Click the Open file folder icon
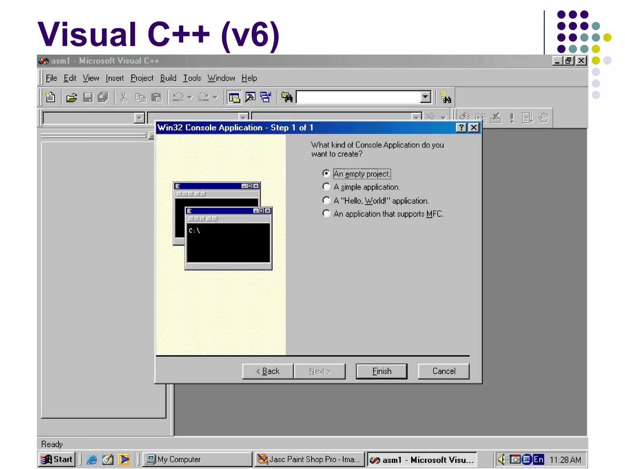 coord(72,97)
